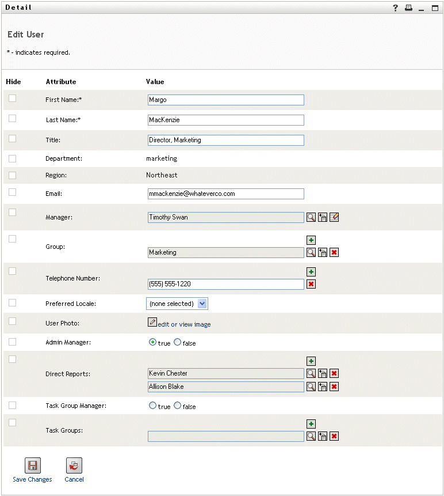Remove Kevin Chester from Direct Reports
The width and height of the screenshot is (444, 496).
click(334, 373)
